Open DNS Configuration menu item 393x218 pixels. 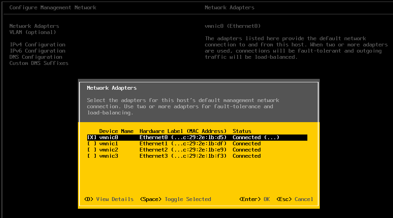(36, 57)
